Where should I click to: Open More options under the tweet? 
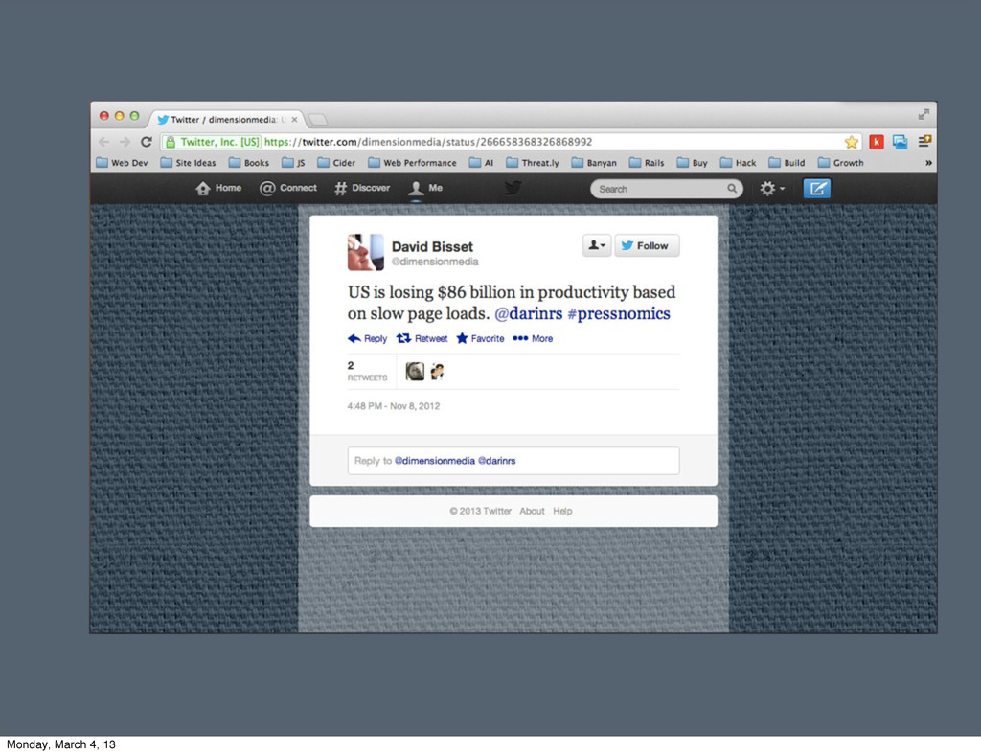[x=533, y=338]
